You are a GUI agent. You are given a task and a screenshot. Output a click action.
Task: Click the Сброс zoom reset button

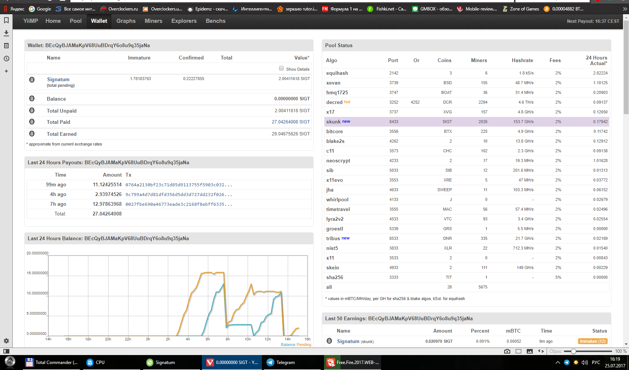pyautogui.click(x=555, y=351)
